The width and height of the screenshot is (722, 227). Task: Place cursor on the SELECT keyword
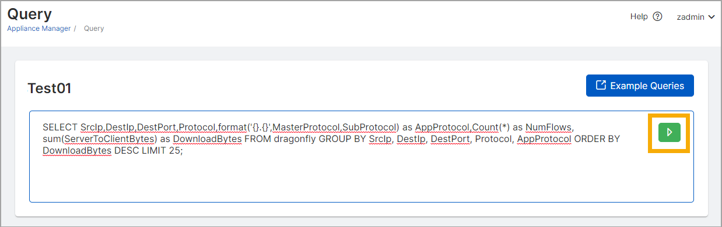pyautogui.click(x=61, y=127)
